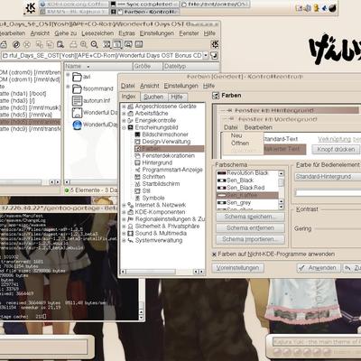Switch to the Suchen tab
Screen dimensions: 361x361
[153, 97]
